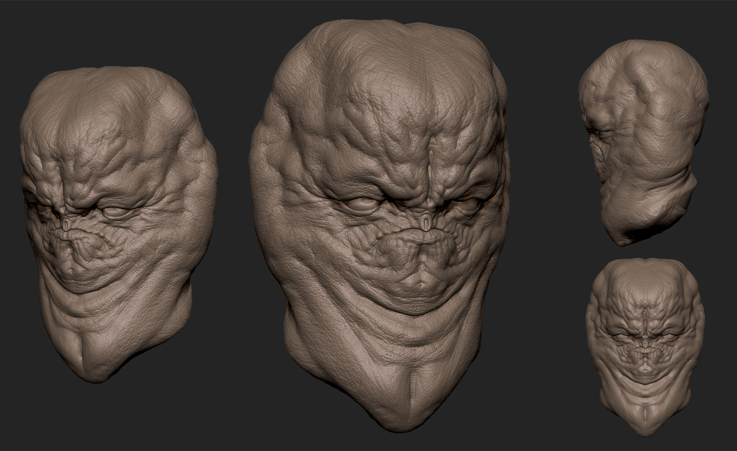This screenshot has height=451, width=737.
Task: Select the side profile head at top right
Action: point(644,142)
